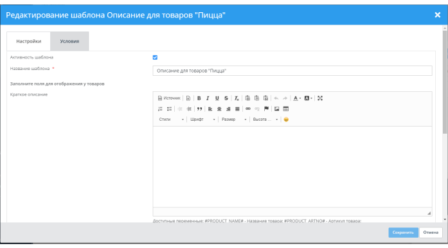Open the Шрифт font dropdown

202,120
